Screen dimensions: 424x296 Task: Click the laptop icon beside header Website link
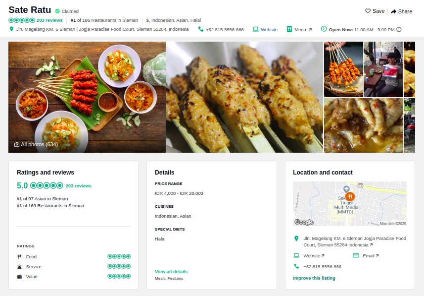coord(255,29)
